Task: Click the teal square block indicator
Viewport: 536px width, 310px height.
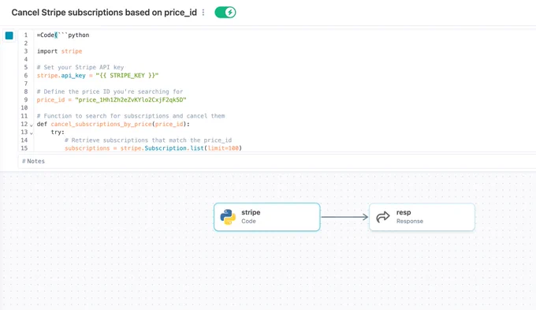Action: pos(9,35)
